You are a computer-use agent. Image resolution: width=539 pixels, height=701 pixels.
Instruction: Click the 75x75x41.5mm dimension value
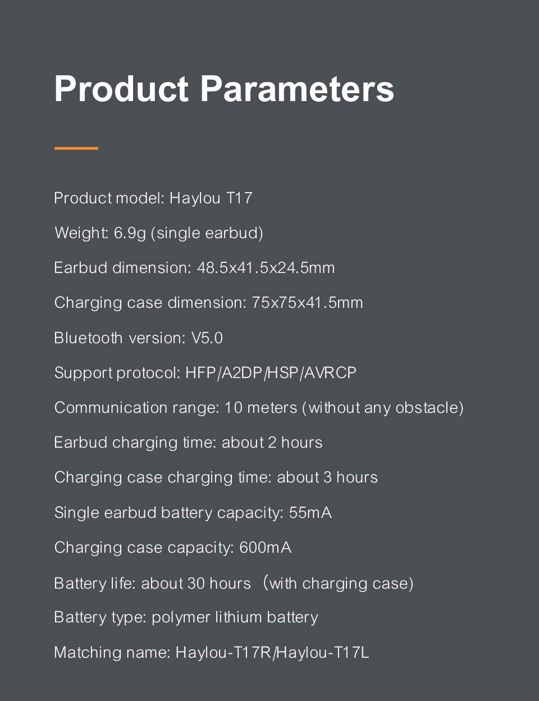[307, 303]
